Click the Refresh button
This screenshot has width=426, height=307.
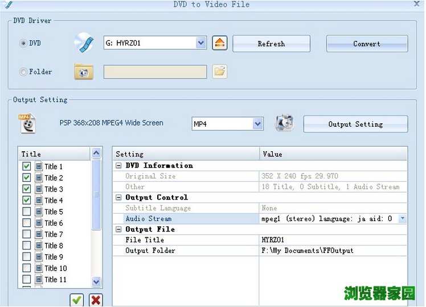pyautogui.click(x=271, y=44)
